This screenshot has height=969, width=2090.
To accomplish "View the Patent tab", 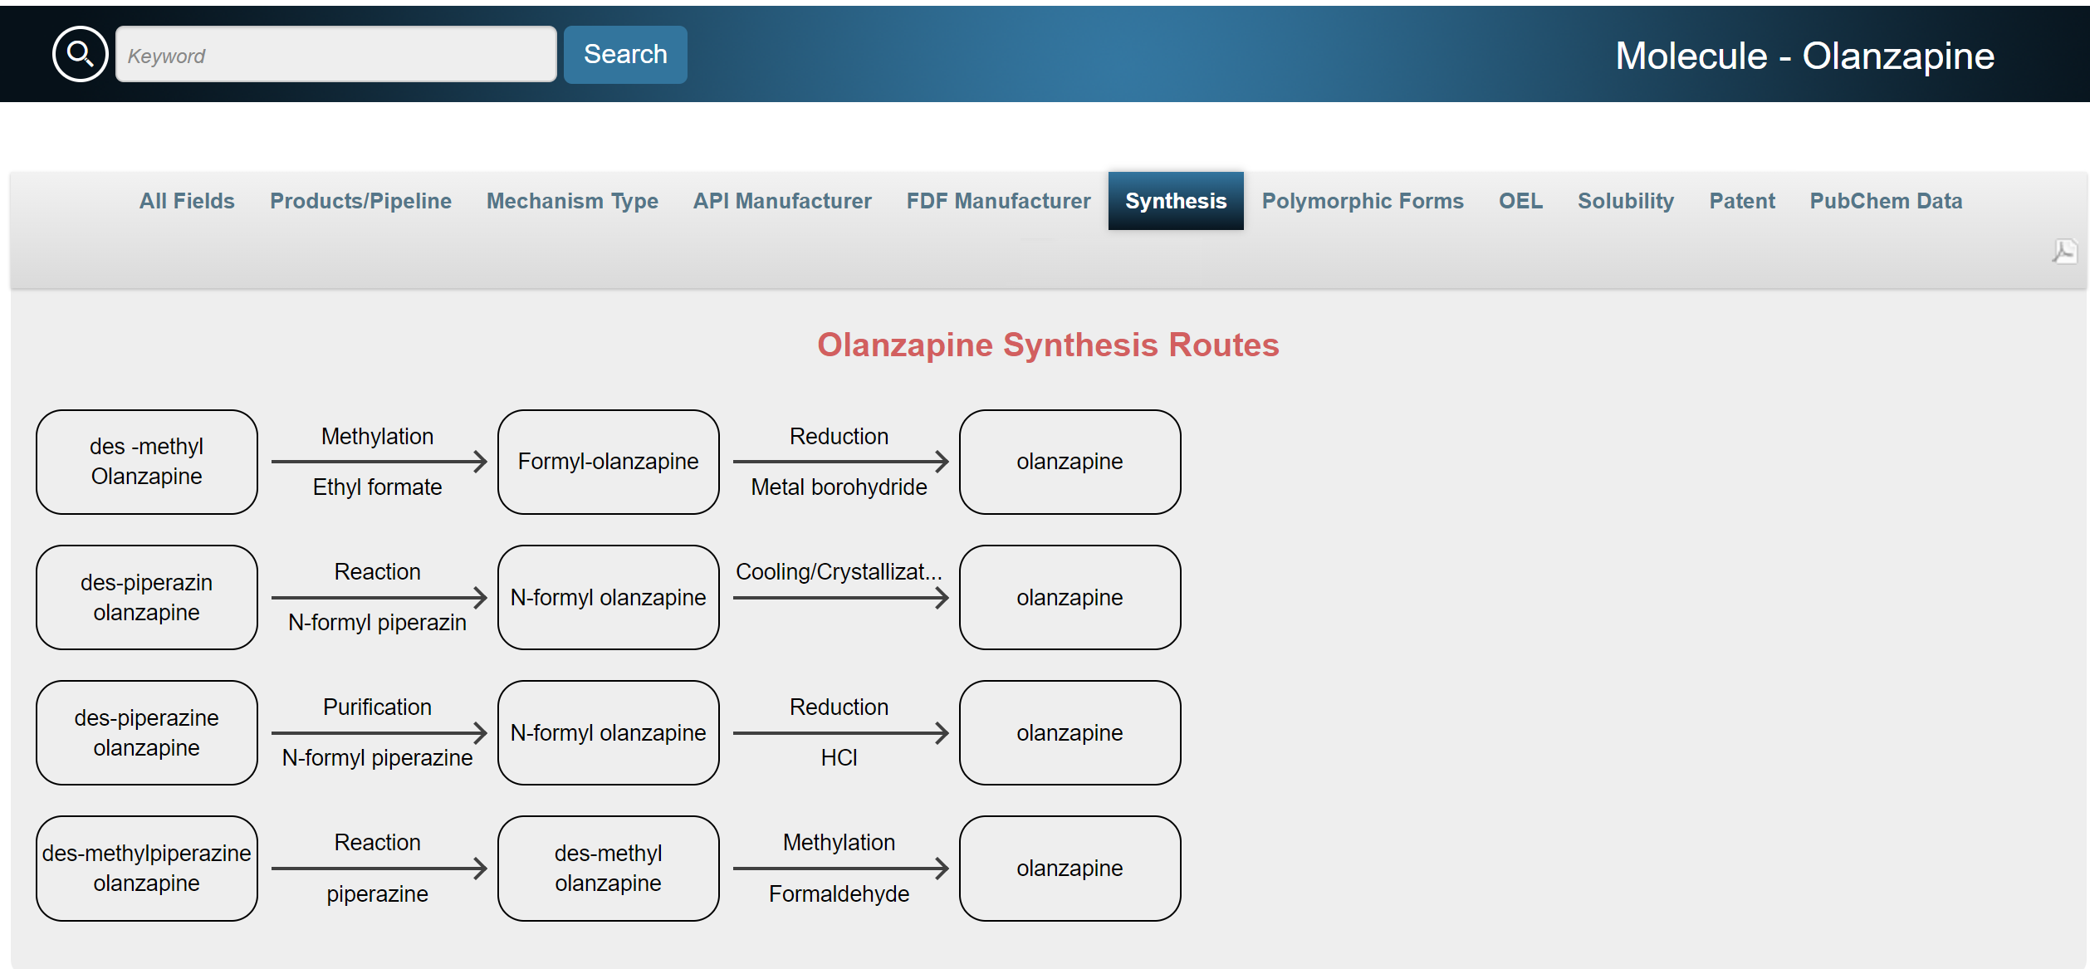I will 1741,201.
